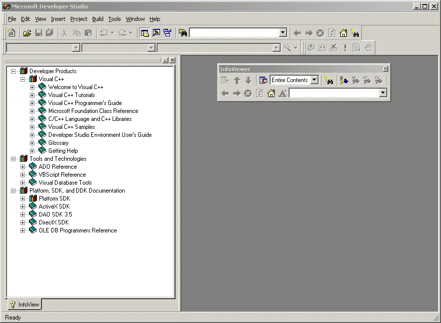Click the main toolbar Forward arrow
The height and width of the screenshot is (323, 441).
(x=309, y=33)
